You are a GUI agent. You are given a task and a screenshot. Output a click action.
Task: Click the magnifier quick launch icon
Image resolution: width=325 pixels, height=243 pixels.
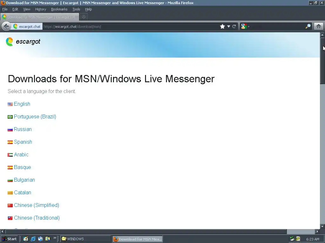[x=48, y=239]
